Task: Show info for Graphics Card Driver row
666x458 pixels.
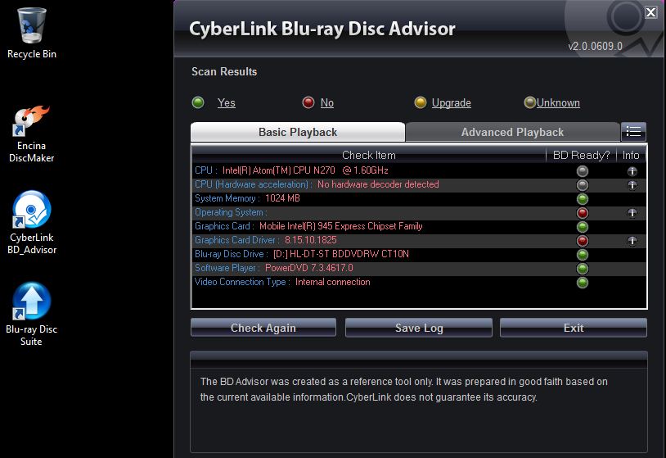Action: coord(632,241)
